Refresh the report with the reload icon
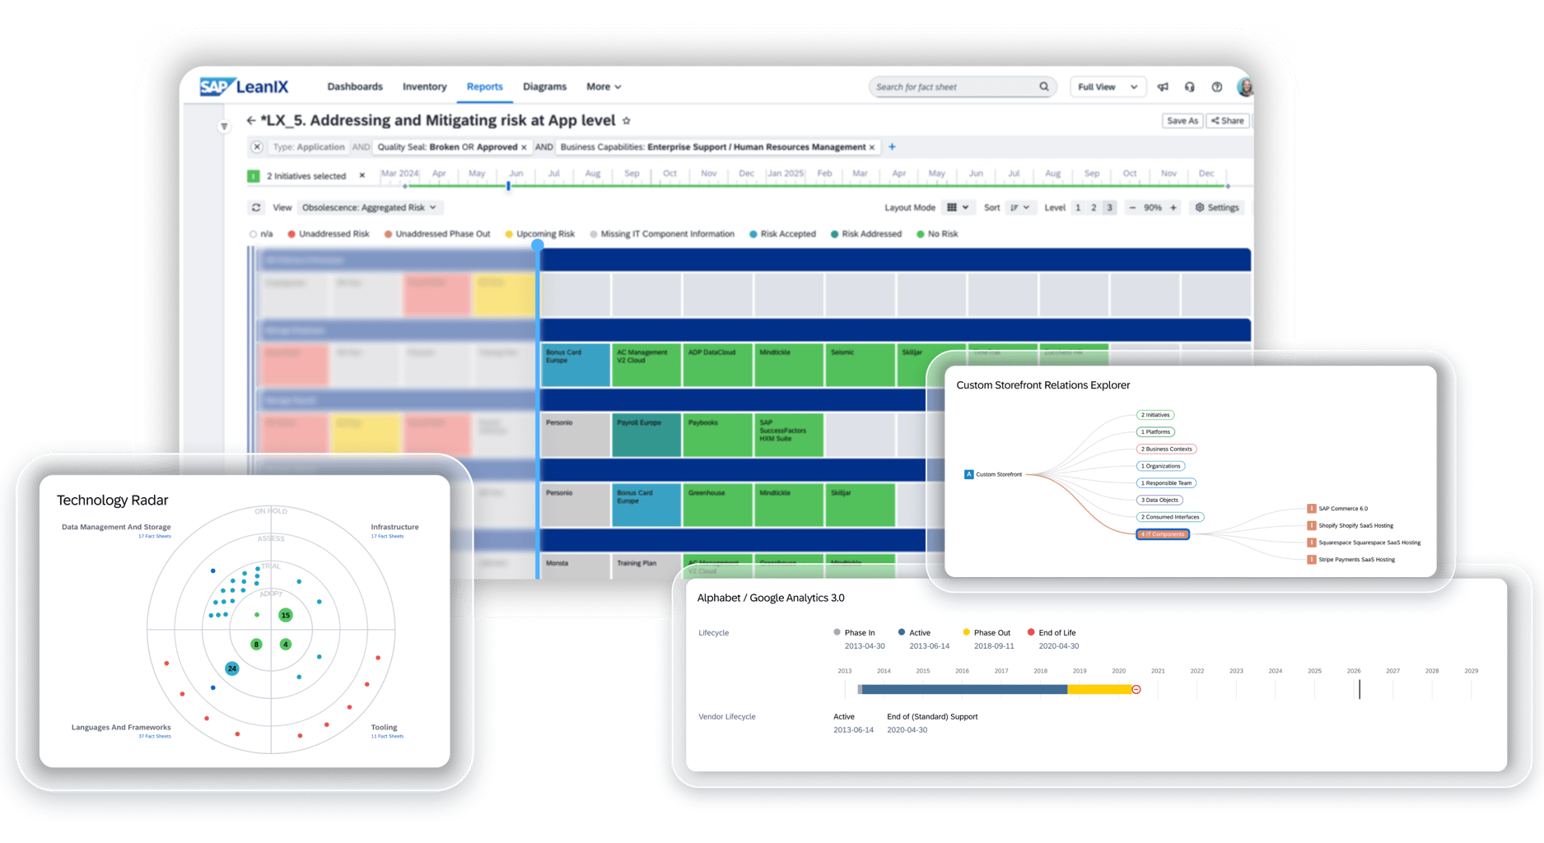This screenshot has height=843, width=1544. point(256,207)
